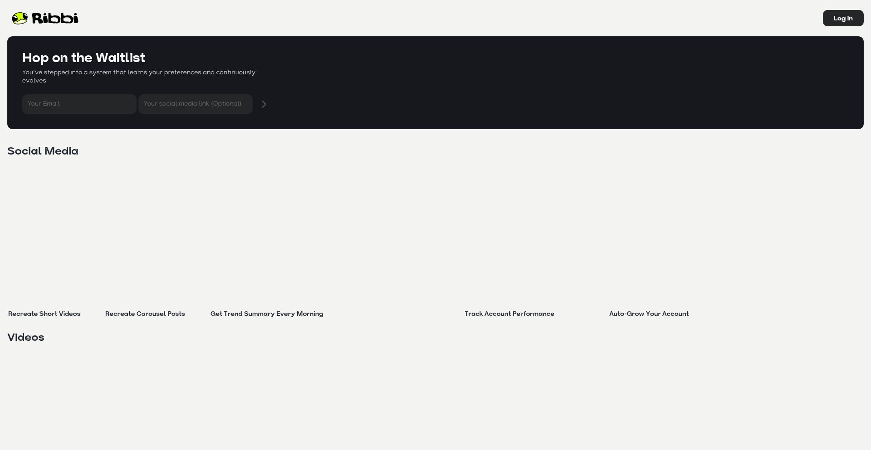Screen dimensions: 871x450
Task: Click the Hop on the Waitlist heading
Action: click(x=83, y=58)
